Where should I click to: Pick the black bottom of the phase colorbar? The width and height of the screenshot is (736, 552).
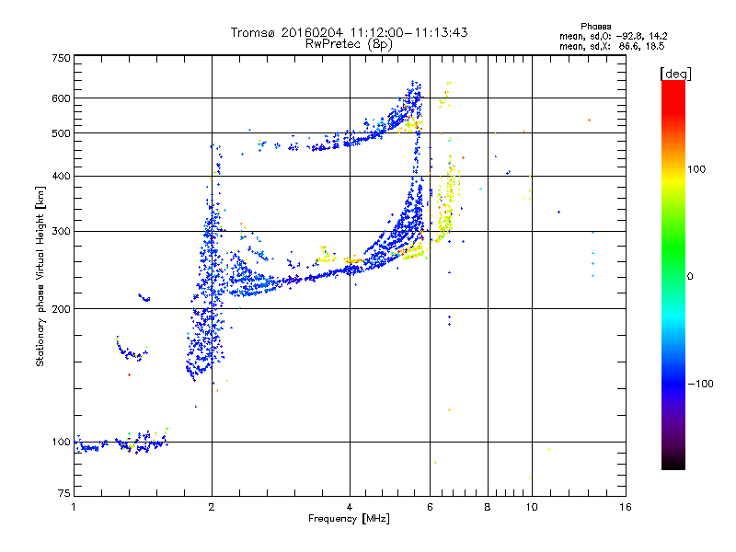click(x=673, y=463)
